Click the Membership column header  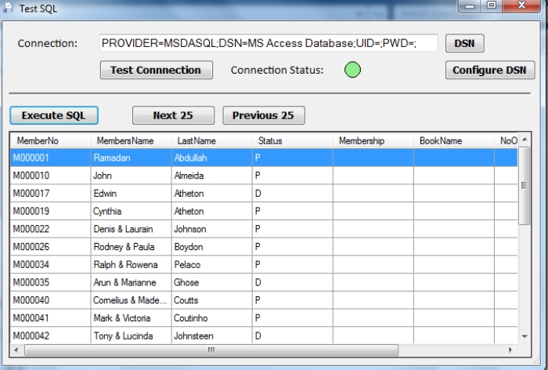click(373, 141)
